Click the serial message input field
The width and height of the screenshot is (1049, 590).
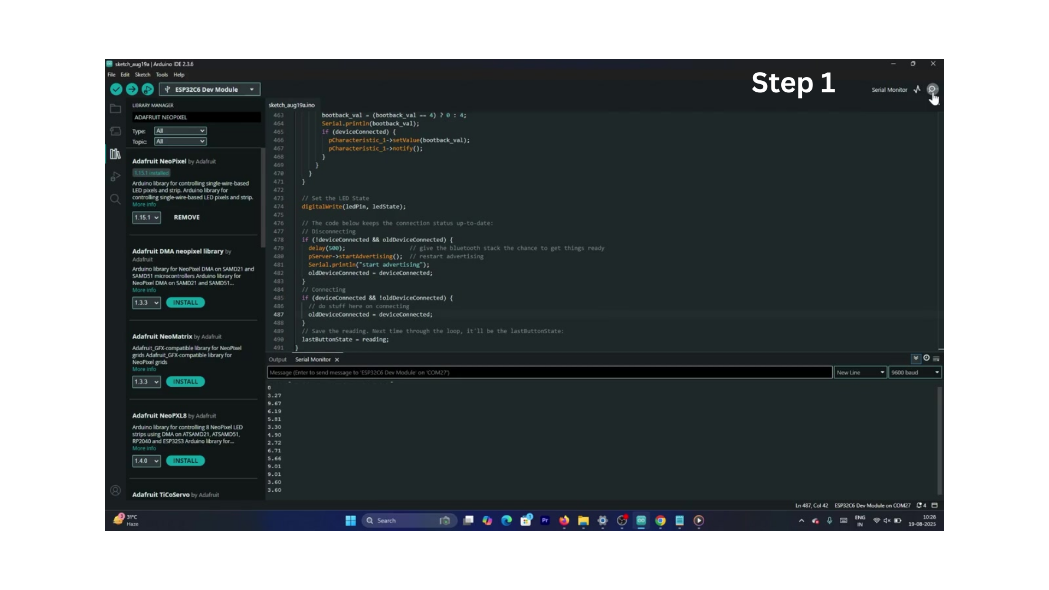click(x=550, y=373)
